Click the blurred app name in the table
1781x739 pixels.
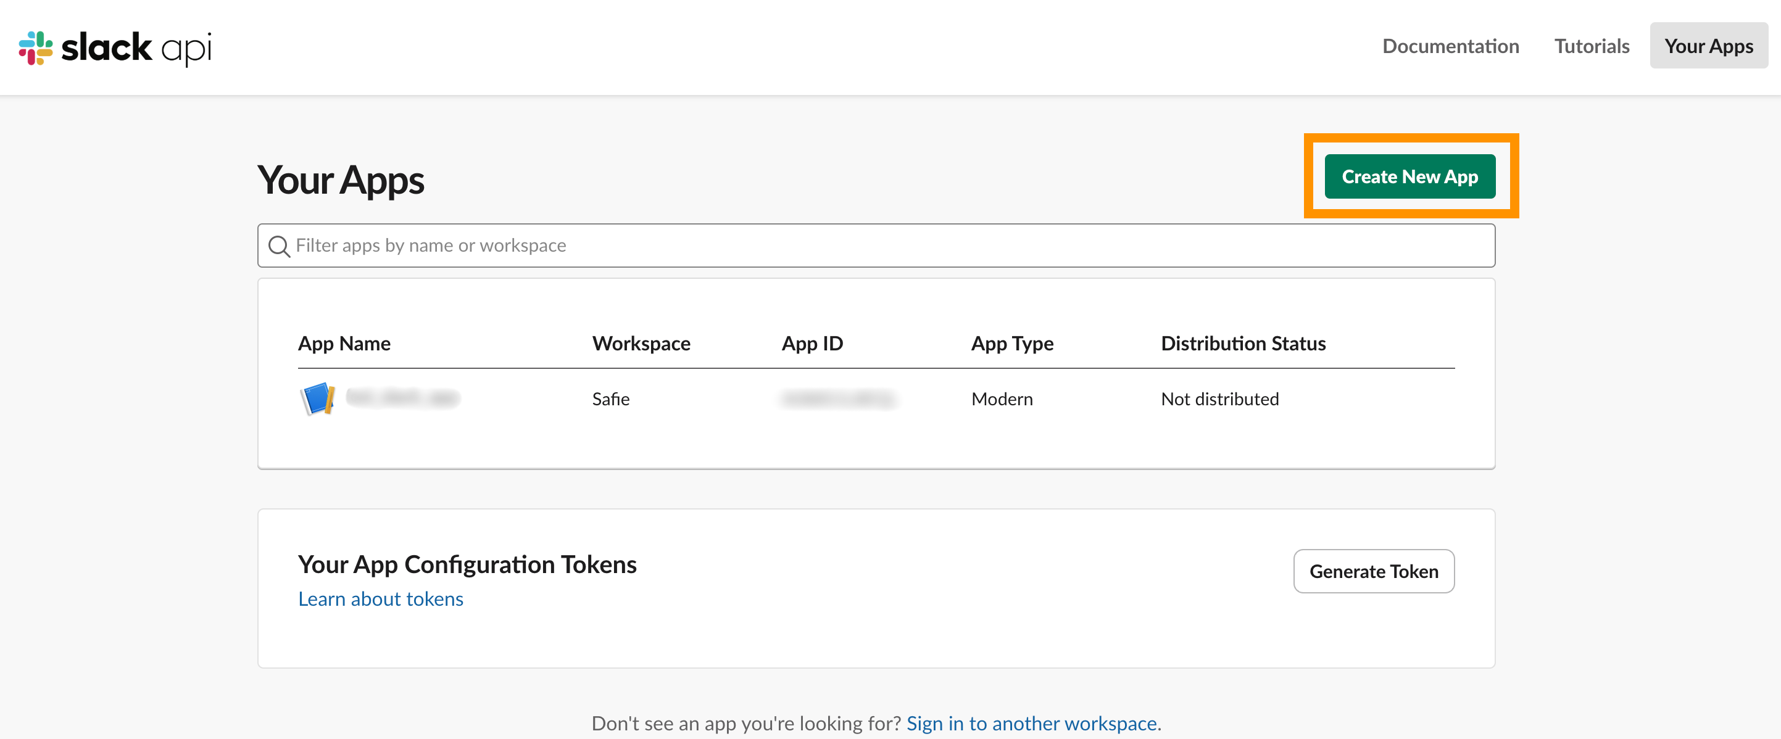pos(402,398)
